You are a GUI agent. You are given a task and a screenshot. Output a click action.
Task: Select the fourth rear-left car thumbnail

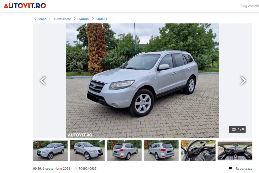(161, 150)
